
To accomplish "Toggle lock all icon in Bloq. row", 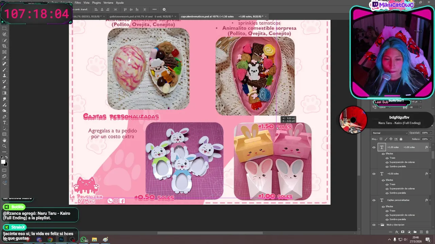I will [x=401, y=139].
